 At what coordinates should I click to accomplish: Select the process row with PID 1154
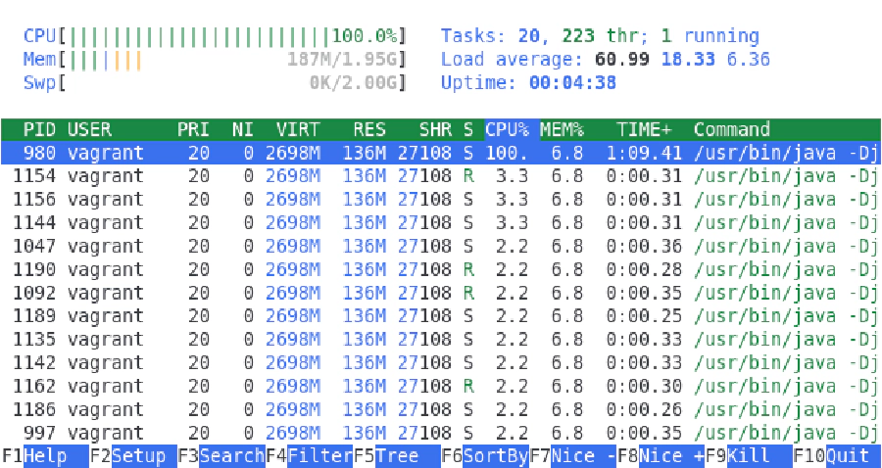pyautogui.click(x=441, y=176)
